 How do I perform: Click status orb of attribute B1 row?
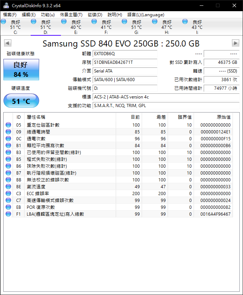tap(8, 145)
